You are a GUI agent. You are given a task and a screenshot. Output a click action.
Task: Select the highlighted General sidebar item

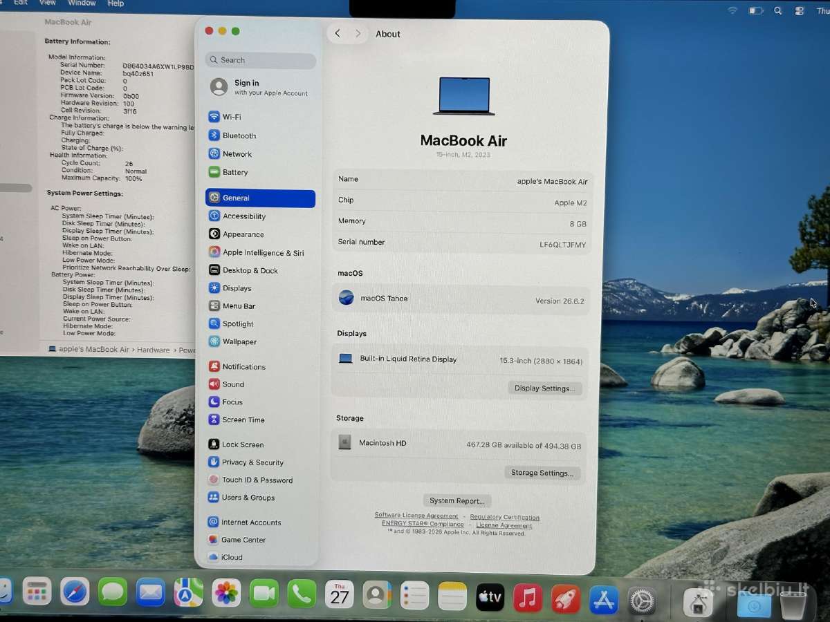click(x=260, y=198)
